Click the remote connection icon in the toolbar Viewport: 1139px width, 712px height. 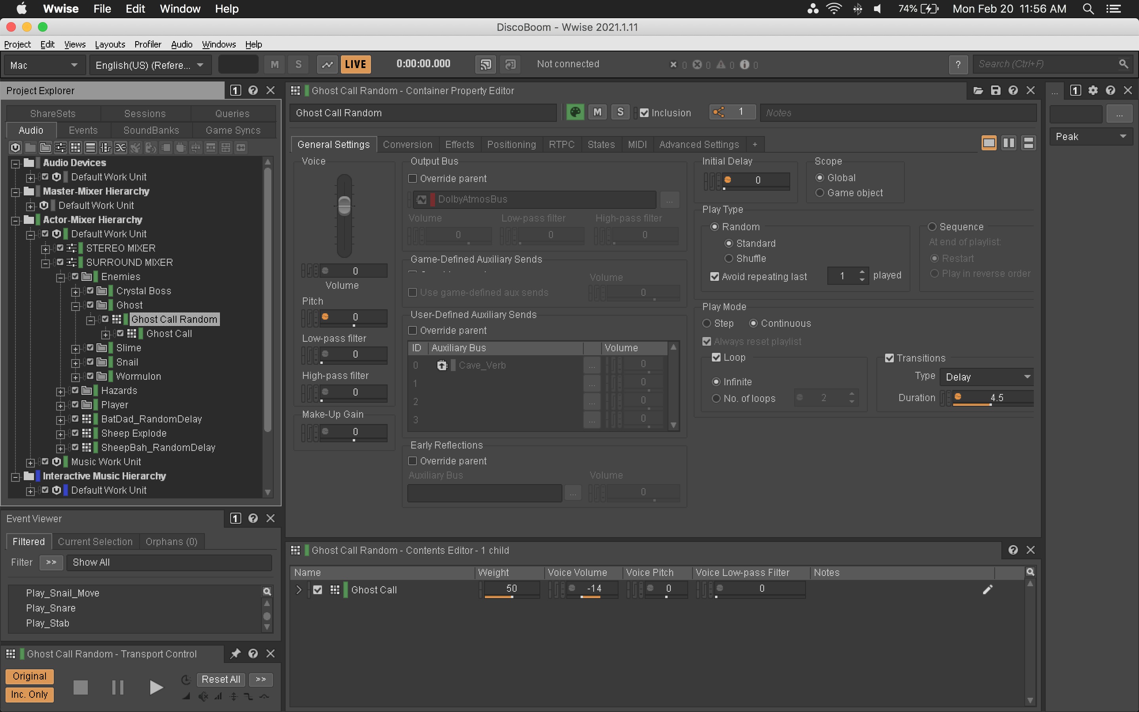tap(485, 64)
